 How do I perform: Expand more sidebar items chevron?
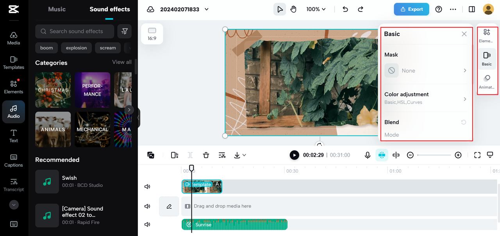(14, 204)
